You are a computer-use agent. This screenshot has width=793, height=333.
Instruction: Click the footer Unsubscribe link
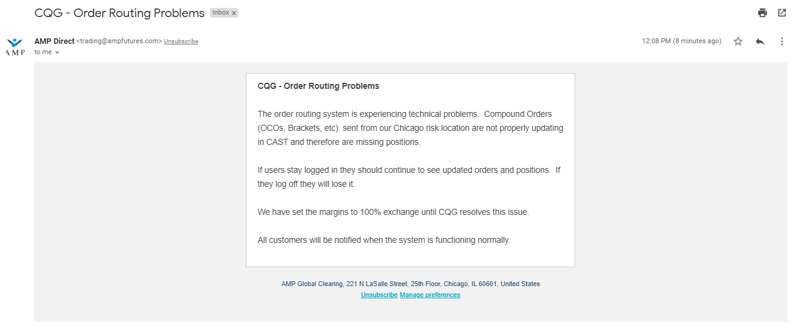pyautogui.click(x=379, y=295)
